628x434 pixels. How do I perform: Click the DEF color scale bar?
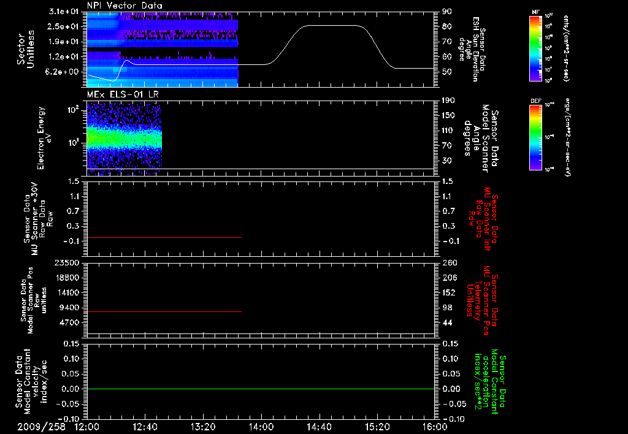(x=536, y=137)
